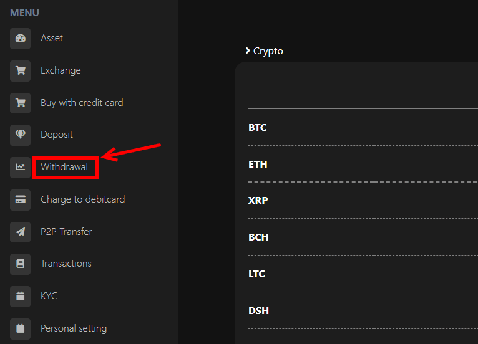The height and width of the screenshot is (344, 478).
Task: Open Personal setting link
Action: point(74,328)
